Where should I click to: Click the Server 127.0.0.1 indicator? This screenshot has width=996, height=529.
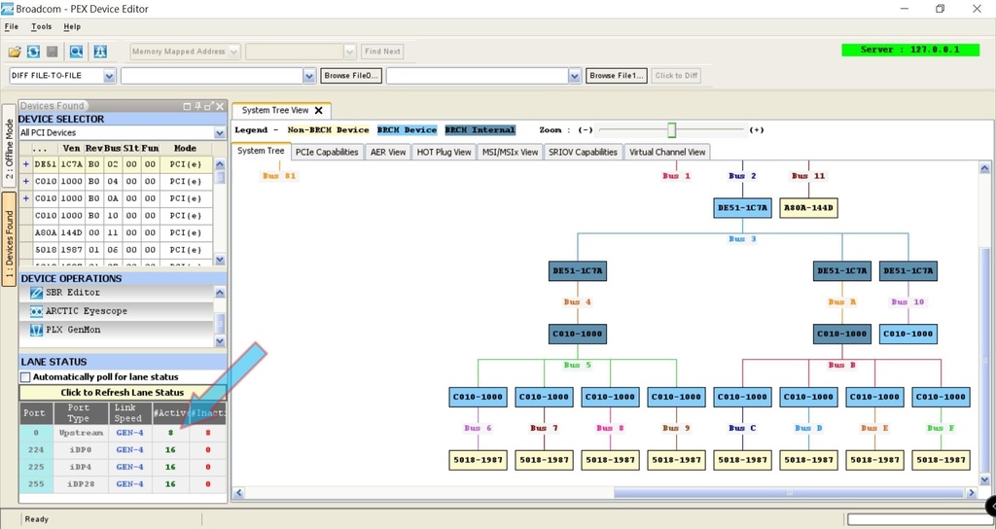[910, 50]
